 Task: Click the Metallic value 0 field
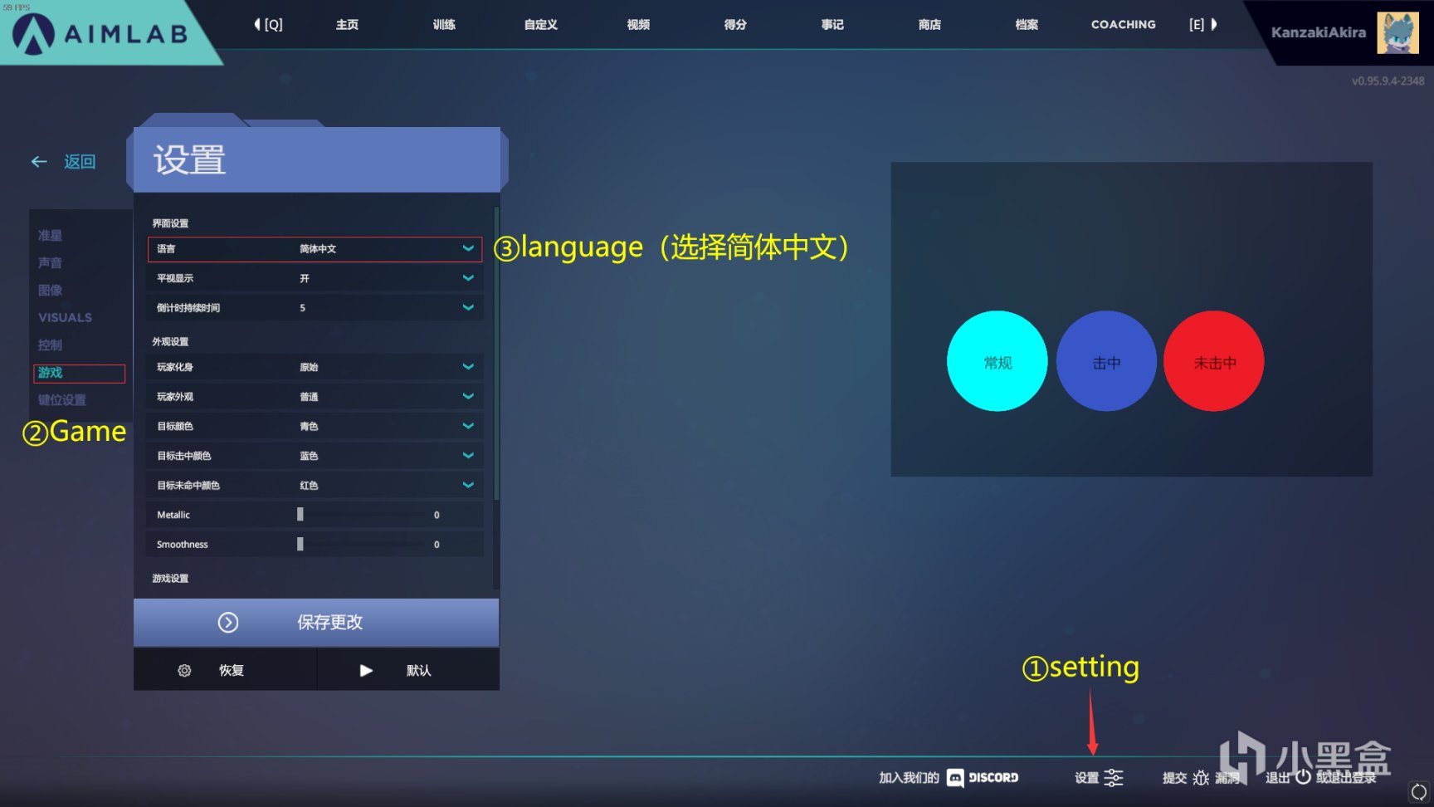(437, 515)
